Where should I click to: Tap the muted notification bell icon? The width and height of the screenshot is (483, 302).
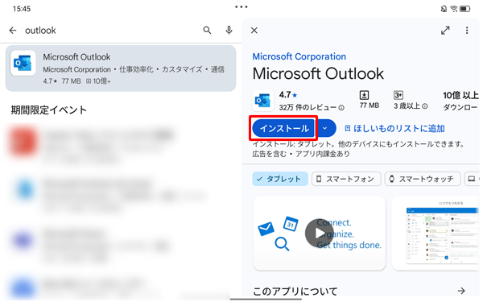pos(444,9)
